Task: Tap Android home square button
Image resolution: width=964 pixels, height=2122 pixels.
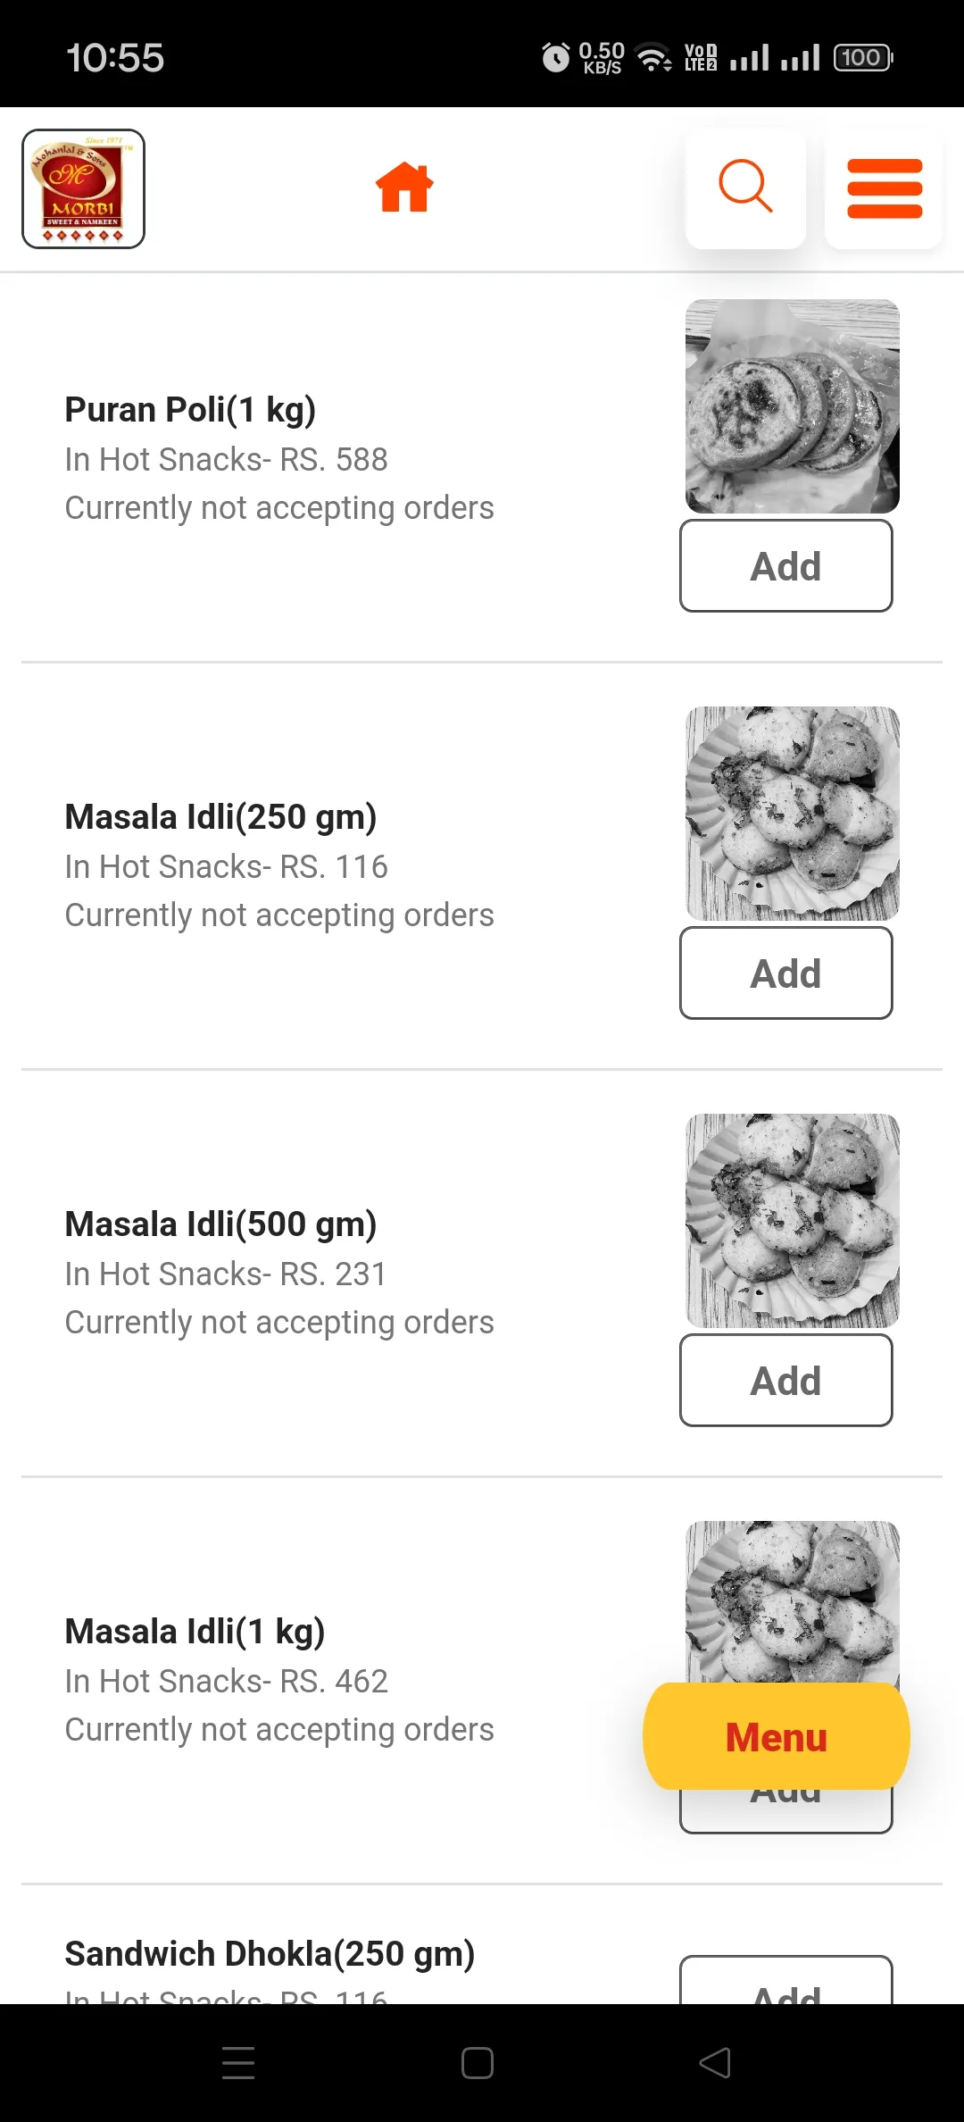Action: click(x=478, y=2063)
